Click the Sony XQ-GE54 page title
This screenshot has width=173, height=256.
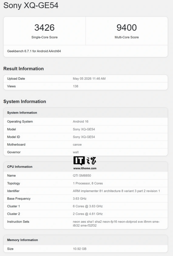coord(31,5)
